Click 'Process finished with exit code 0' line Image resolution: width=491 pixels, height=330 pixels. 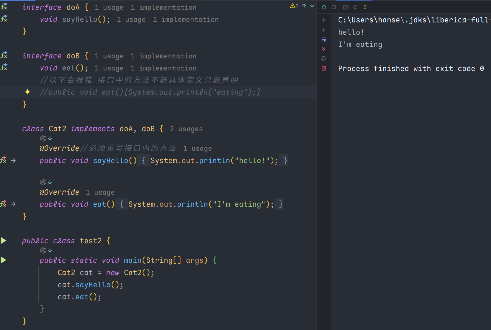(x=411, y=69)
